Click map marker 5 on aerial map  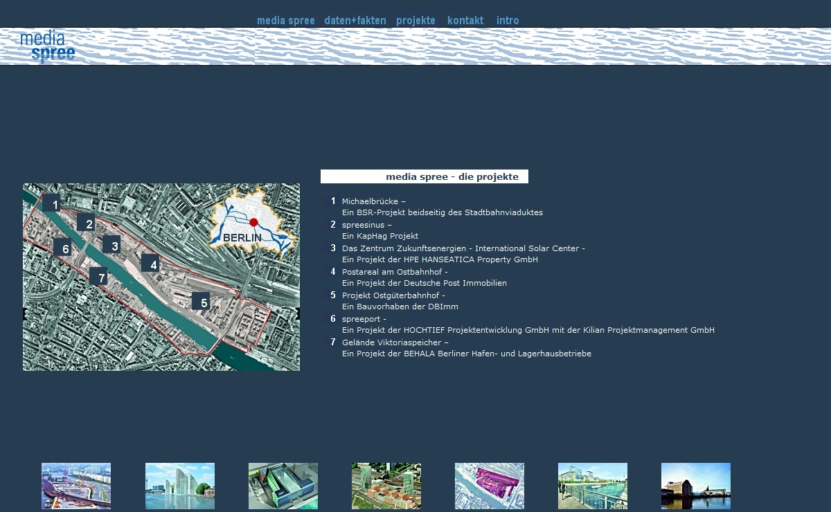point(204,302)
